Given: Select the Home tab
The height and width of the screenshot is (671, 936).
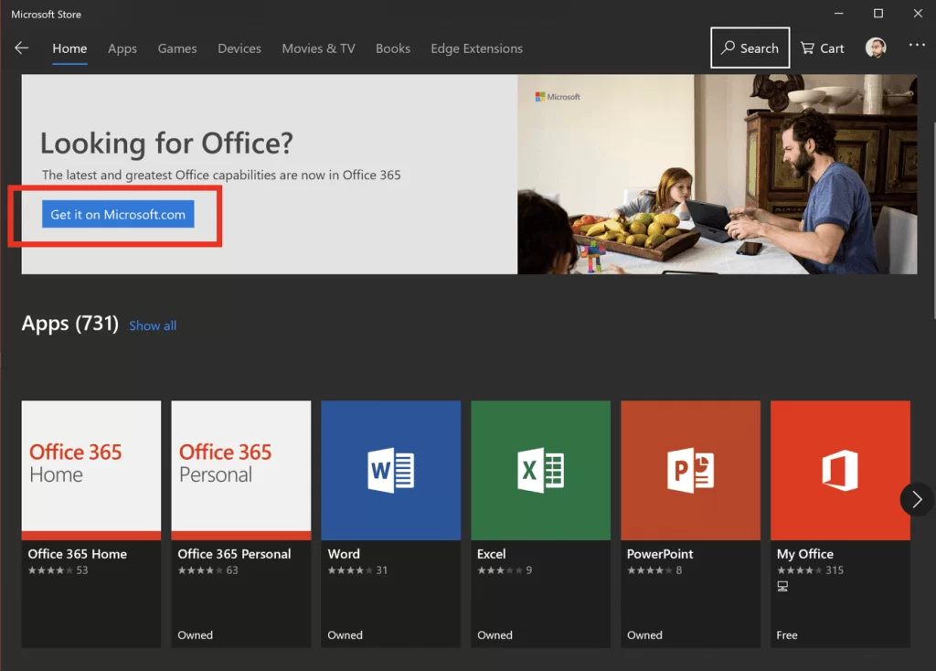Looking at the screenshot, I should 69,48.
